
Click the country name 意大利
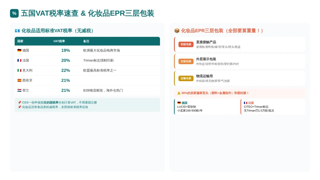27,70
